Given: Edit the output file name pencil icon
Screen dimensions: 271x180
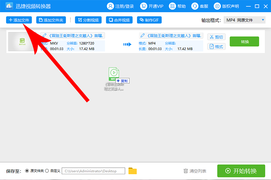Looking at the screenshot, I should [x=143, y=36].
